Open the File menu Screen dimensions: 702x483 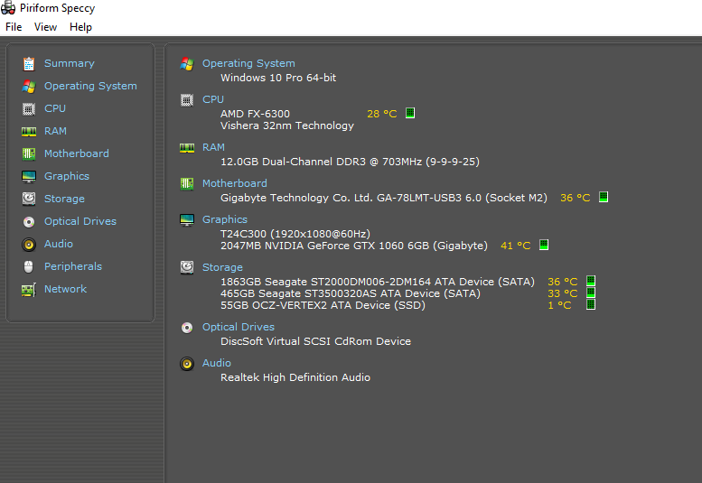14,27
